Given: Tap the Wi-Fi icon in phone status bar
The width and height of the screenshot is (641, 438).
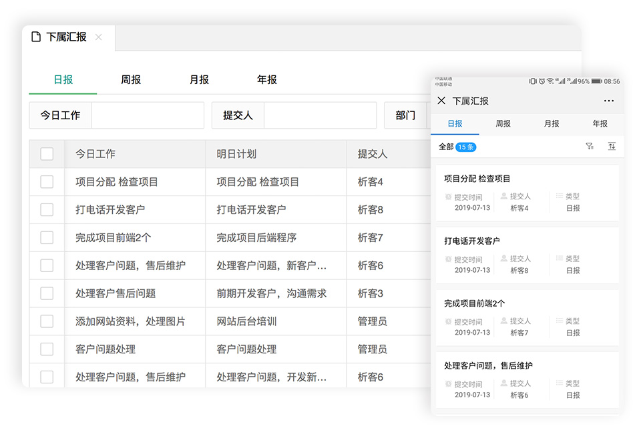Looking at the screenshot, I should pos(550,81).
